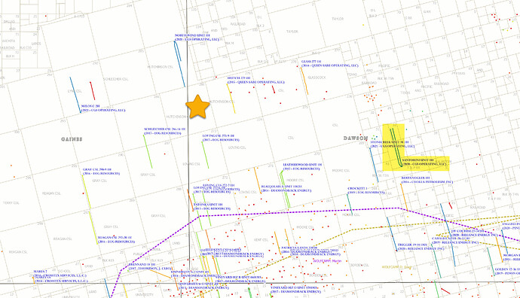Click the Glass 277 well label
This screenshot has height=298, width=520.
329,63
